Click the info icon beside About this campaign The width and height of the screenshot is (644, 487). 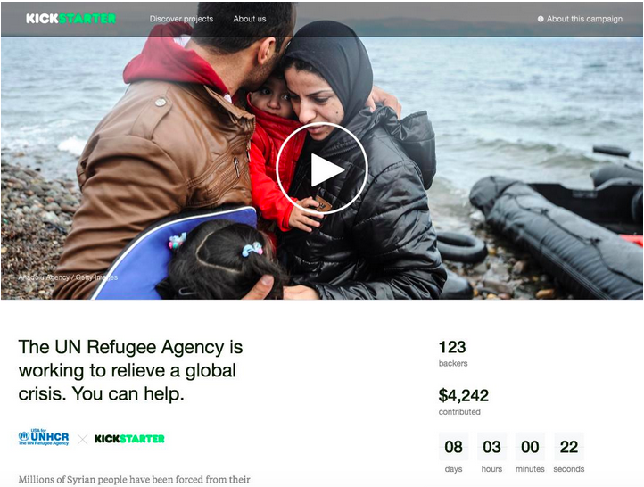pos(541,19)
